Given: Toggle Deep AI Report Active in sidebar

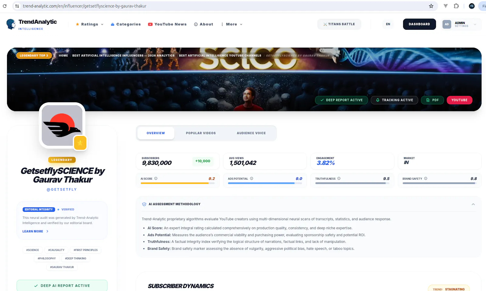Looking at the screenshot, I should tap(62, 286).
